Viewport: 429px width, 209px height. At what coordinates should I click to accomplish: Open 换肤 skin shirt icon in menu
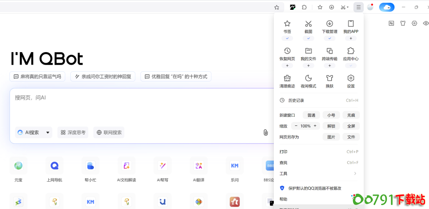click(x=330, y=78)
